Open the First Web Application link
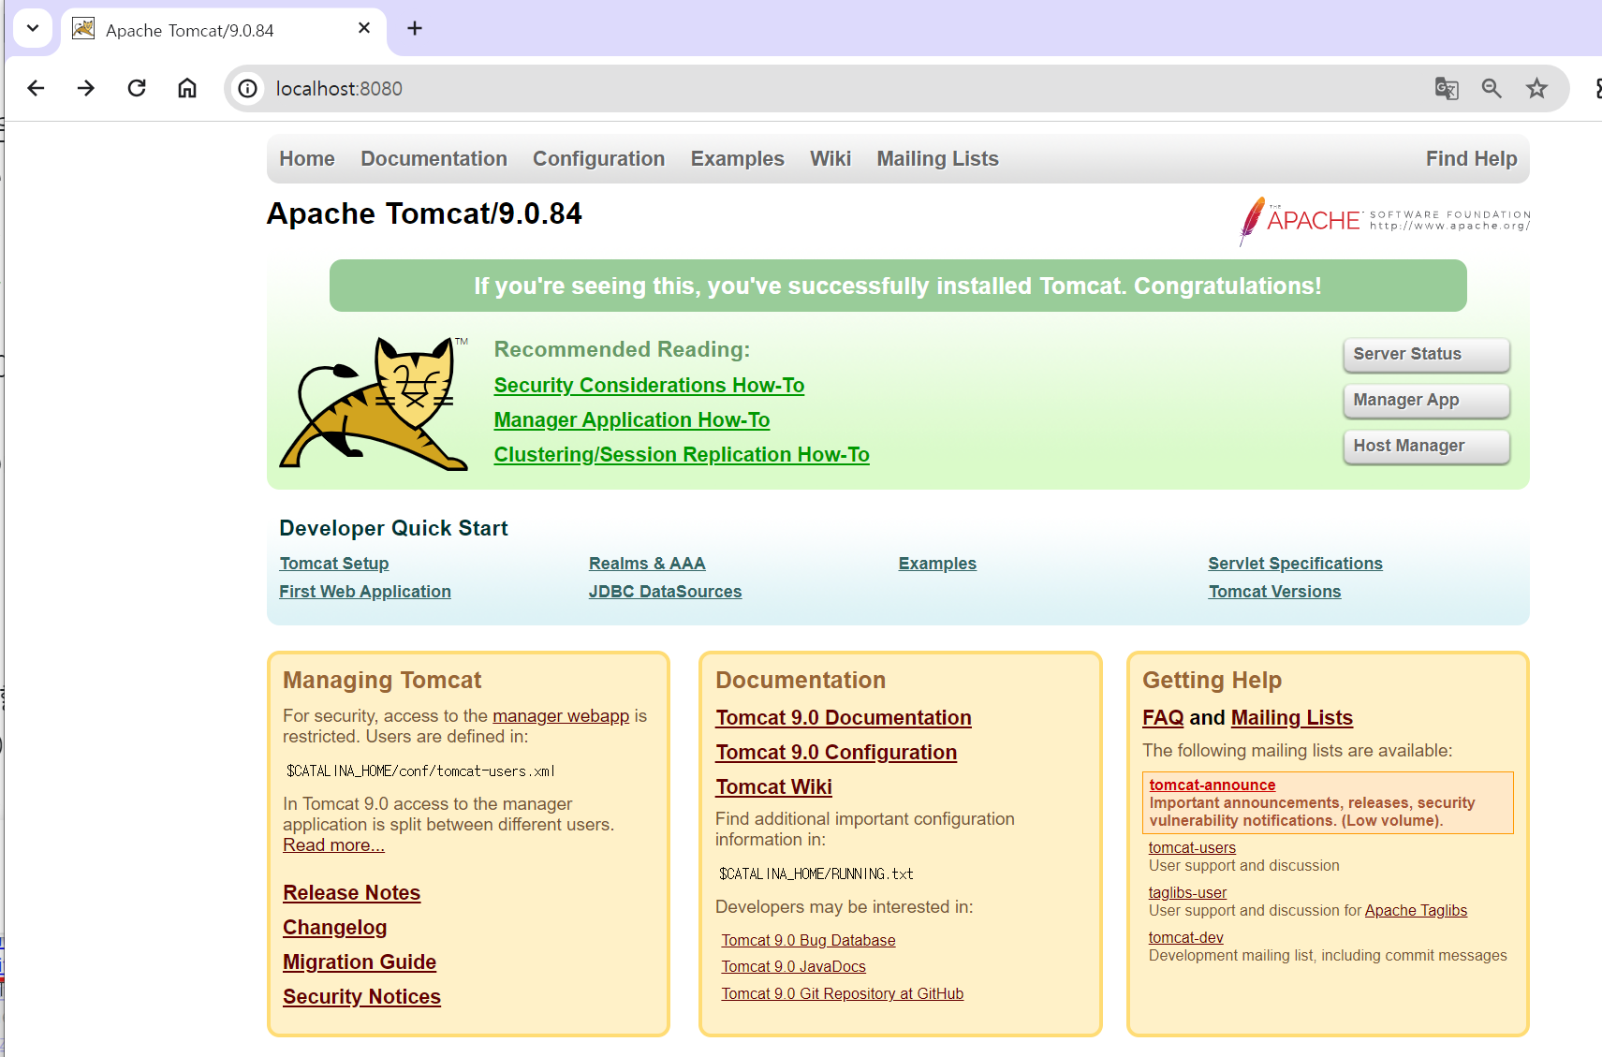Image resolution: width=1602 pixels, height=1057 pixels. coord(365,592)
